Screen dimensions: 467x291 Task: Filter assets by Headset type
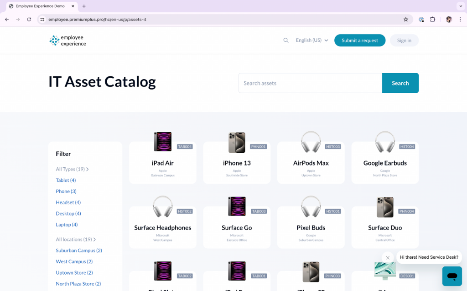click(x=68, y=202)
